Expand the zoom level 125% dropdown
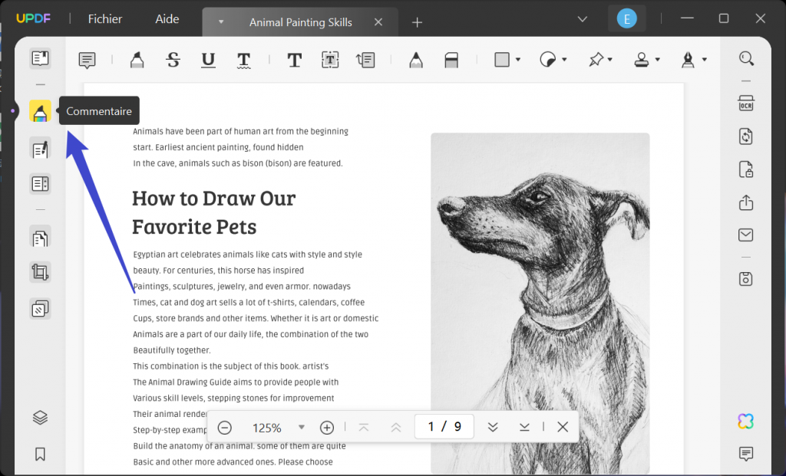The width and height of the screenshot is (786, 476). click(302, 427)
